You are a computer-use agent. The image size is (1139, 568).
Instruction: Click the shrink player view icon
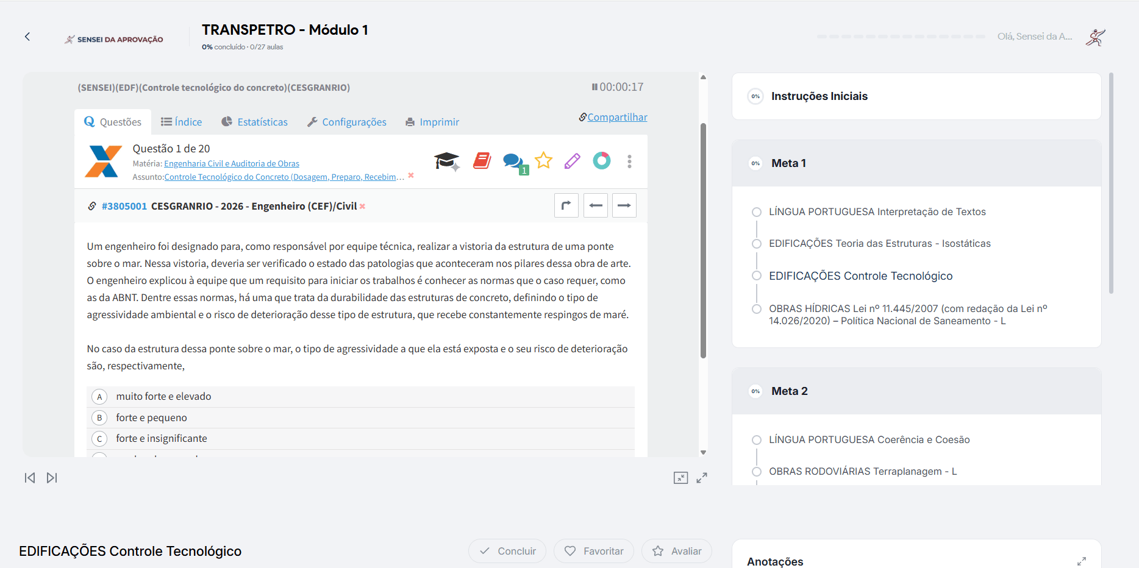click(680, 478)
